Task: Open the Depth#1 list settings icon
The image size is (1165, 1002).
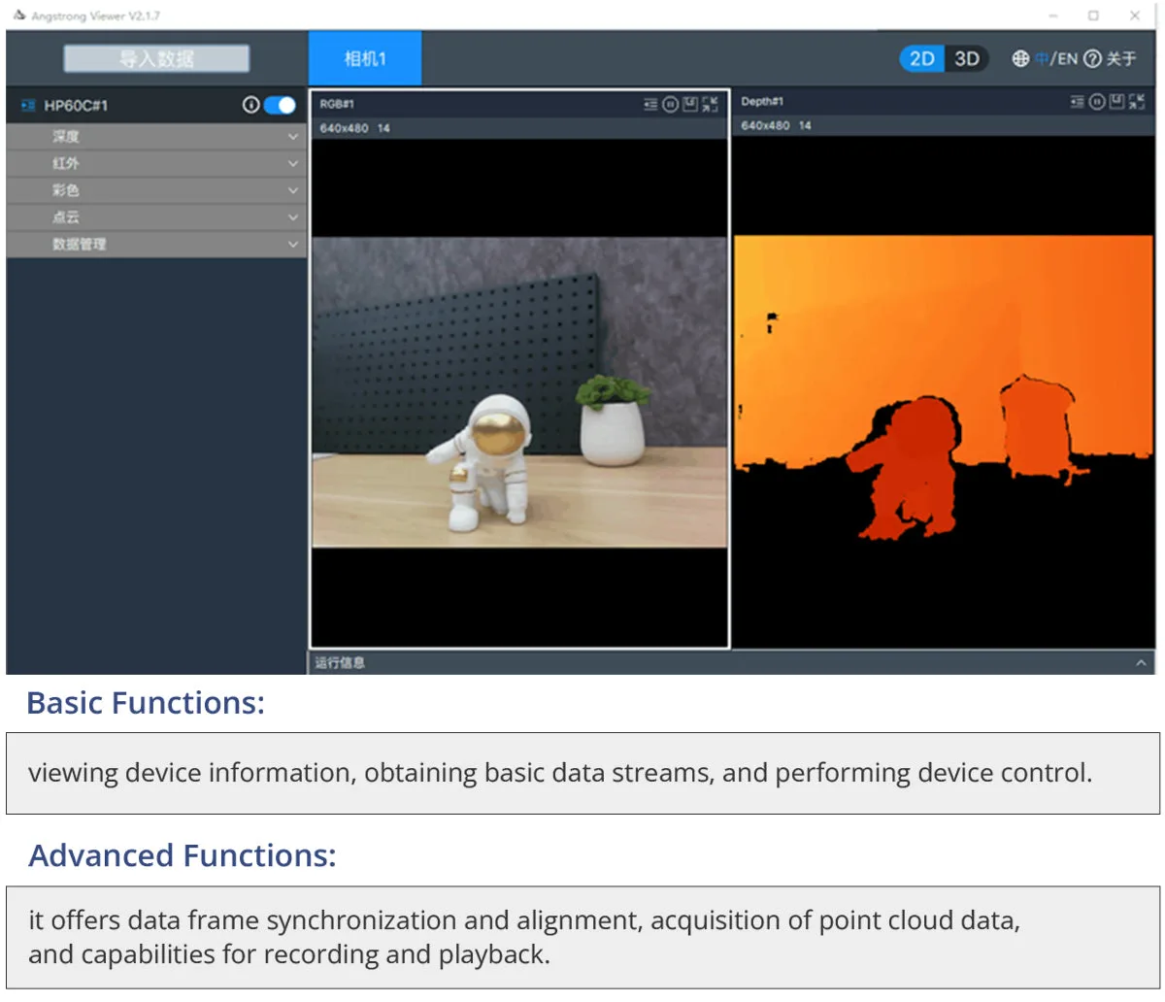Action: tap(1077, 102)
